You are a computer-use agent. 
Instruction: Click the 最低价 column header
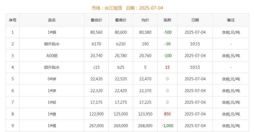click(x=96, y=20)
